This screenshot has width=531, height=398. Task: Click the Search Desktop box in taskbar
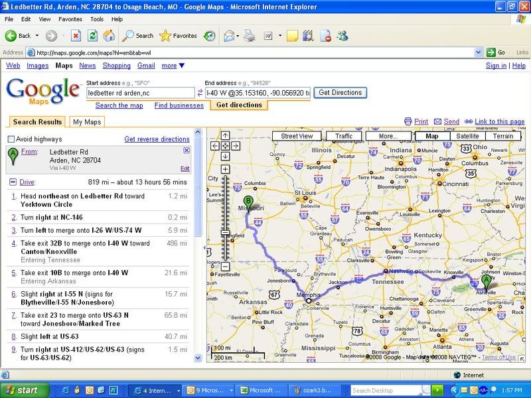386,390
